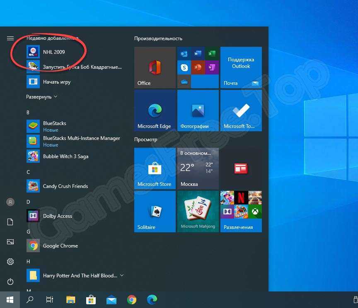Jump to letter B section header

point(28,113)
